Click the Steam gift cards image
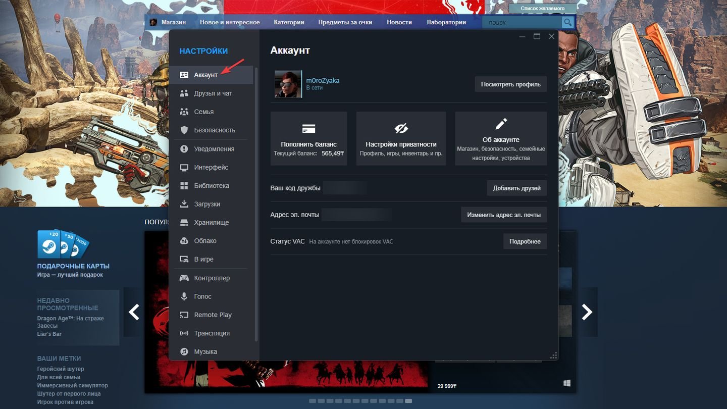 (63, 244)
